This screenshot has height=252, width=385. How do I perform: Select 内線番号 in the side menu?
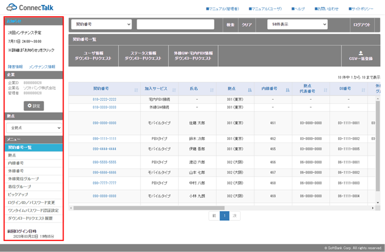pyautogui.click(x=16, y=163)
